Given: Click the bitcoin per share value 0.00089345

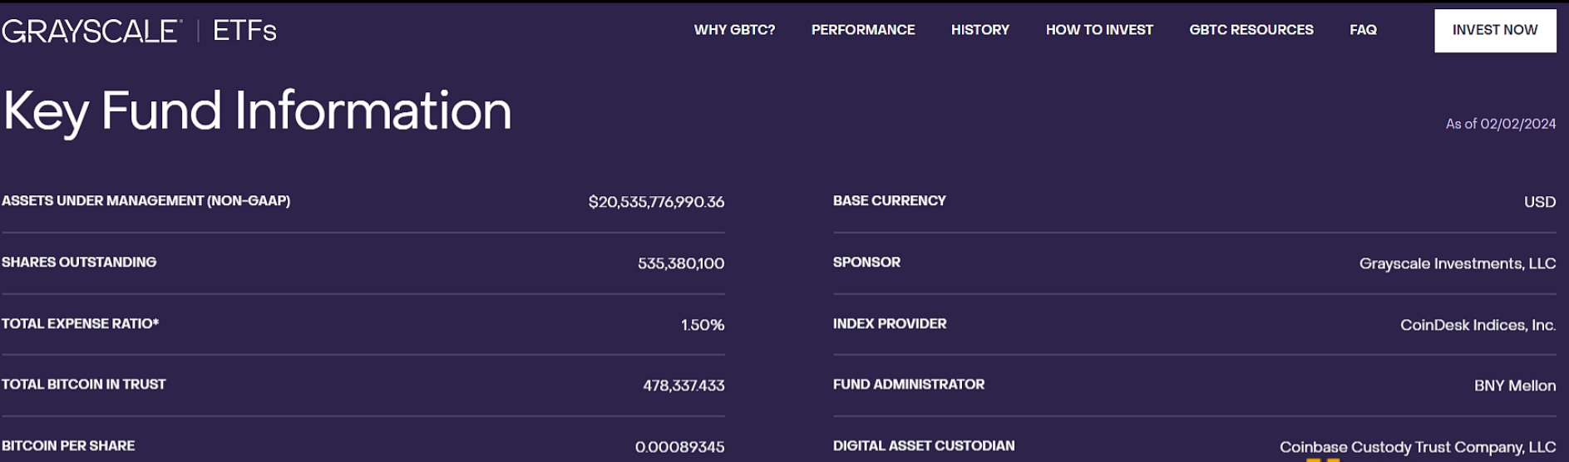Looking at the screenshot, I should [x=679, y=447].
